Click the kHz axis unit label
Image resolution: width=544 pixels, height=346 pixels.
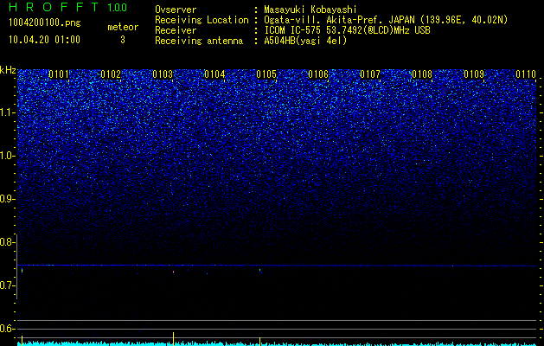click(8, 70)
